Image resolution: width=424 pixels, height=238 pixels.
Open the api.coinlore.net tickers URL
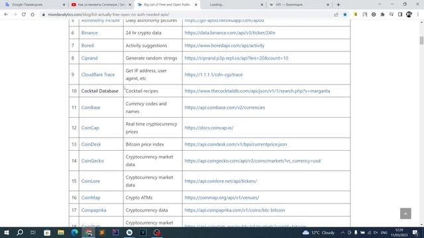(221, 180)
